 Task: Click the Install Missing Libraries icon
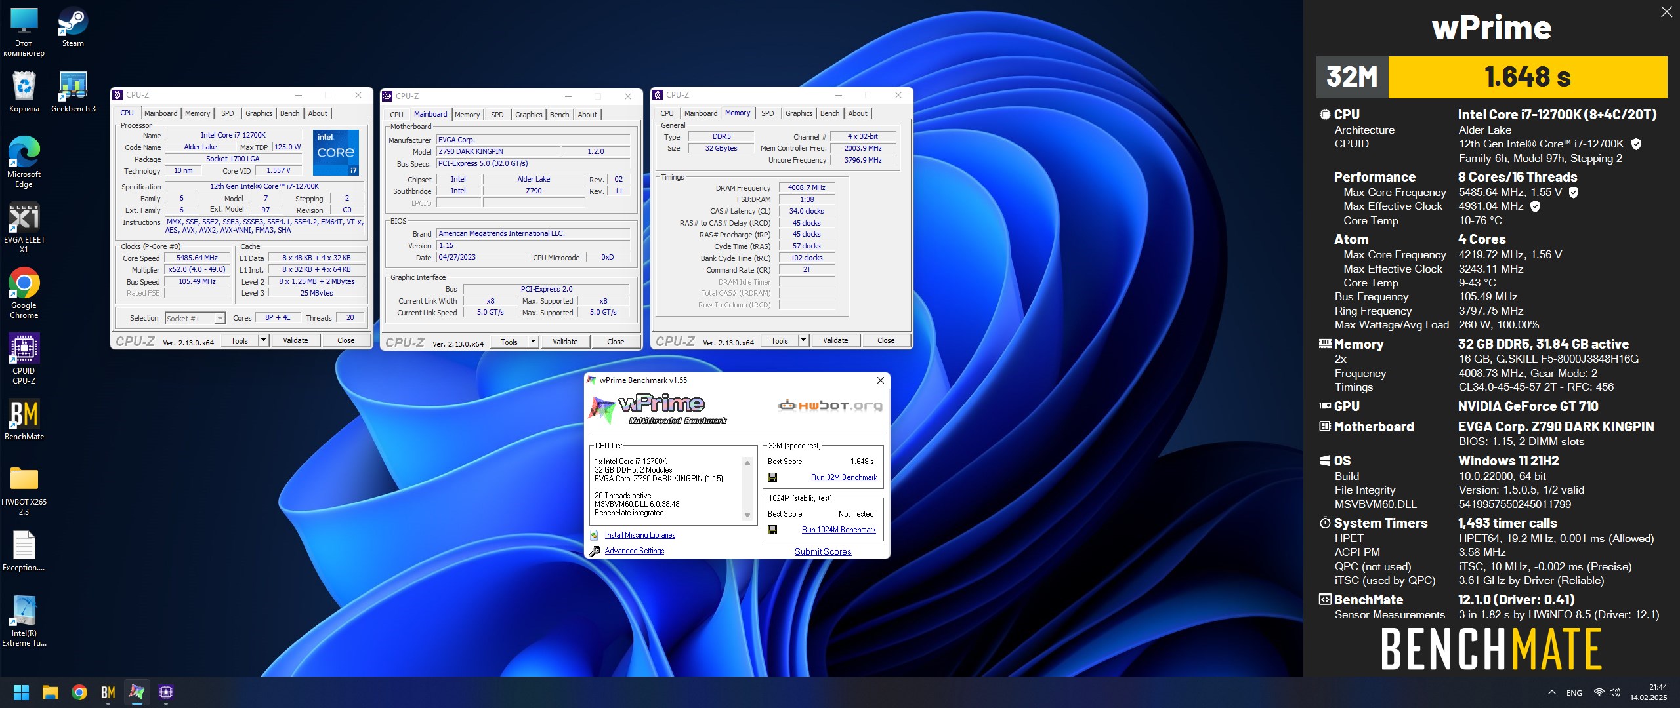click(x=595, y=535)
